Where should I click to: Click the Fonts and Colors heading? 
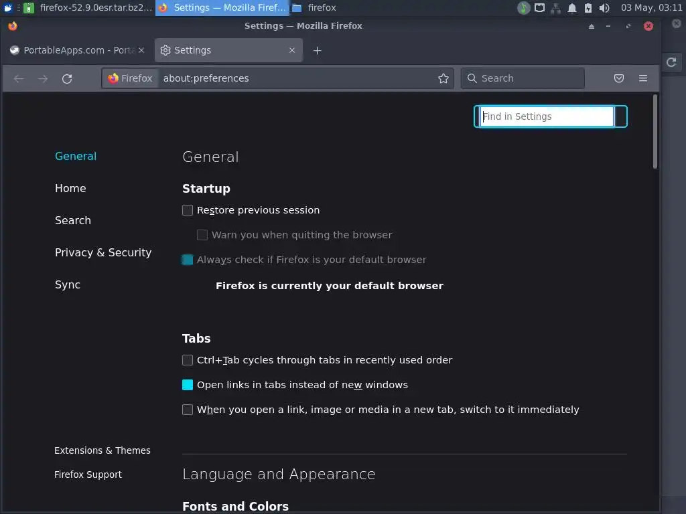[x=235, y=506]
